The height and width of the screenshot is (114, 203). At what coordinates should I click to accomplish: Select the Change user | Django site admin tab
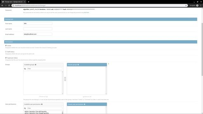click(14, 2)
